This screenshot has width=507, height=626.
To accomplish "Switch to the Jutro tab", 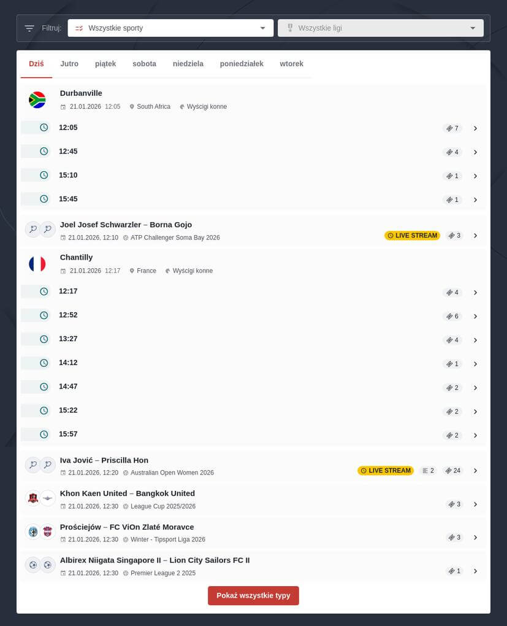I will (69, 63).
